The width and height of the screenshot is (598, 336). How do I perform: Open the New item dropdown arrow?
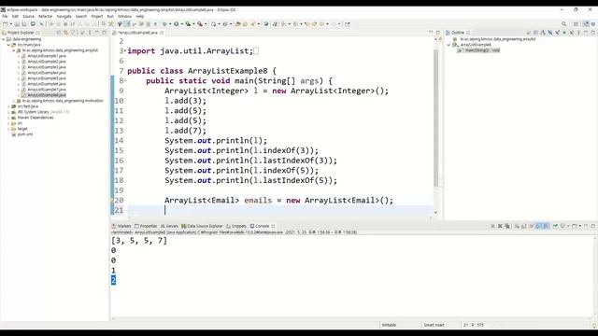tap(10, 24)
